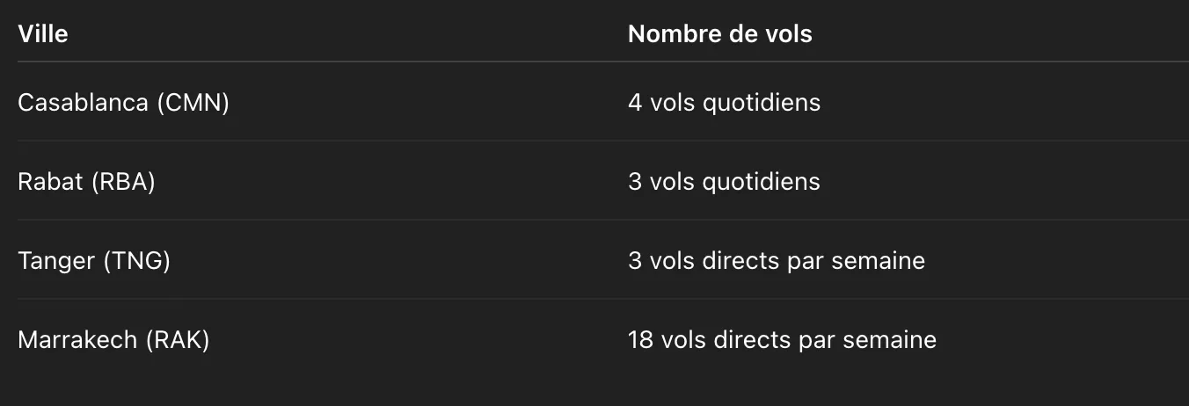Click the CMN airport code
Viewport: 1189px width, 406px height.
[x=193, y=103]
